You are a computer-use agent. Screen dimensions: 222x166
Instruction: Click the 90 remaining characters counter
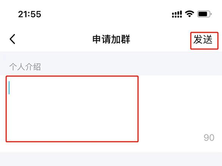[x=209, y=137]
